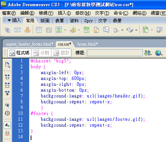
Task: Click the Script insert icon
Action: pyautogui.click(x=130, y=30)
